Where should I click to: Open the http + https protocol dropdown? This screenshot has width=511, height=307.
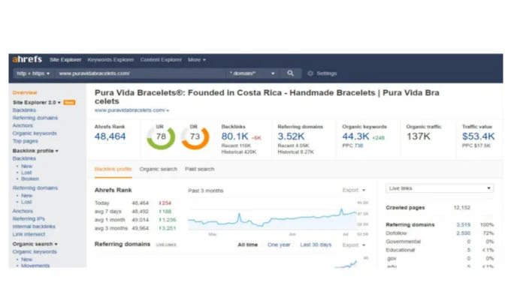click(33, 74)
